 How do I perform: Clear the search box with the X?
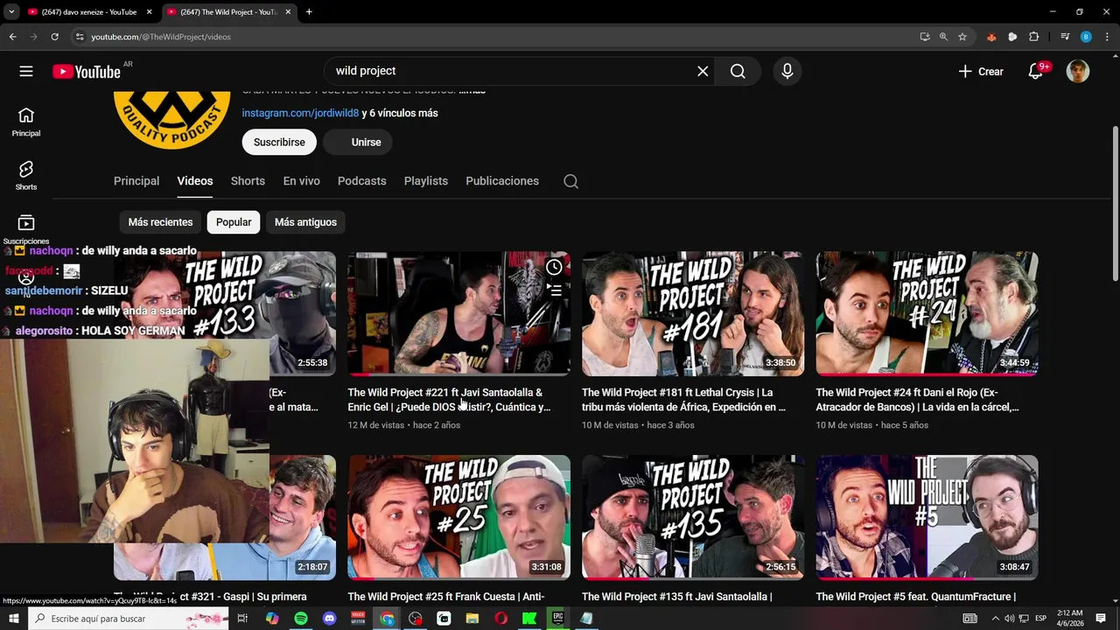[703, 72]
